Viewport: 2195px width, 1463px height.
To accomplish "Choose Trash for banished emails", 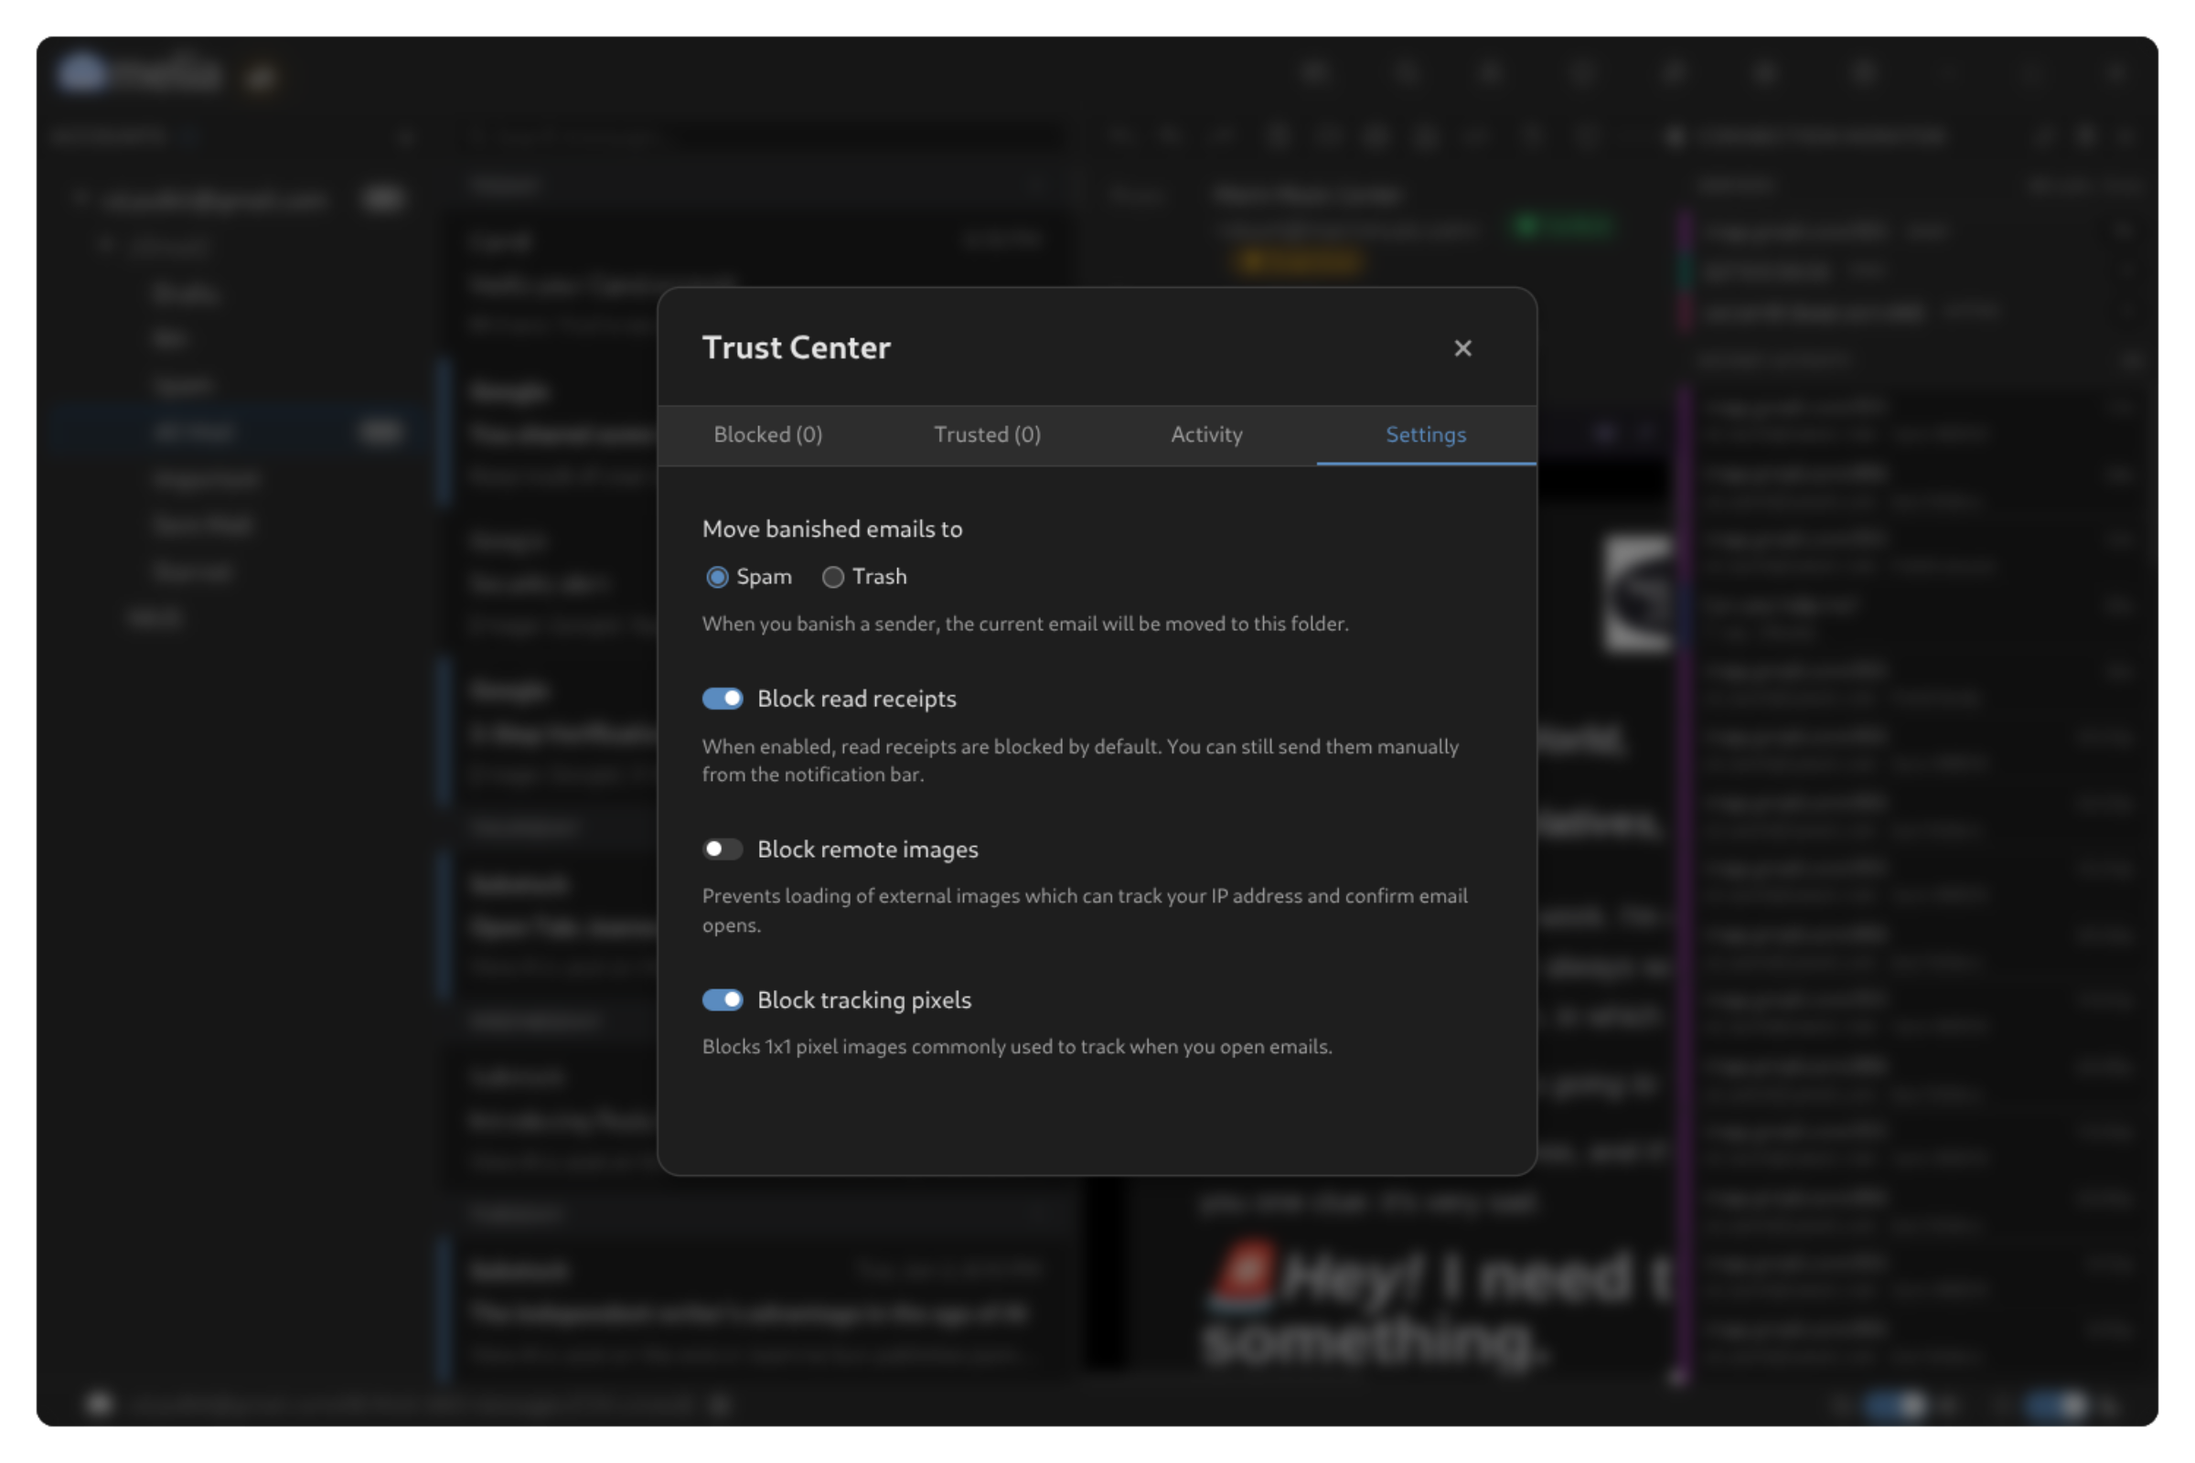I will point(832,578).
